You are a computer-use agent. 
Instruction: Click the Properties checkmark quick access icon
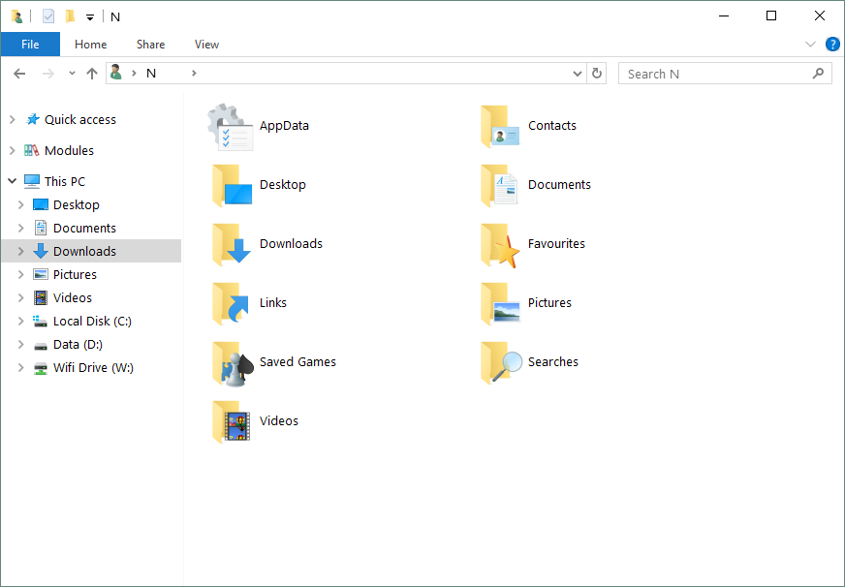pyautogui.click(x=48, y=16)
